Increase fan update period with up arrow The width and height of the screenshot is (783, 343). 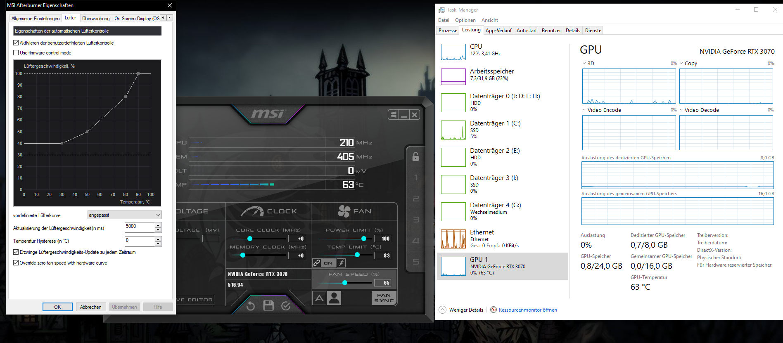(158, 225)
